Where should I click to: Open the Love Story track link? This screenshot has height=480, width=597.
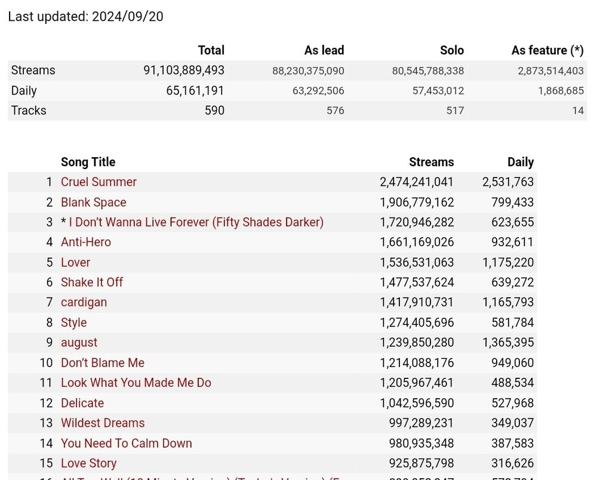(x=88, y=463)
